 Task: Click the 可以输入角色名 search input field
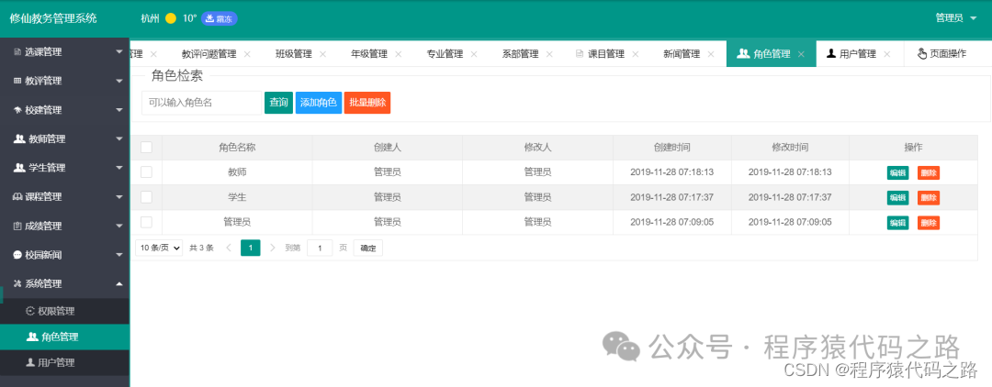click(x=202, y=103)
